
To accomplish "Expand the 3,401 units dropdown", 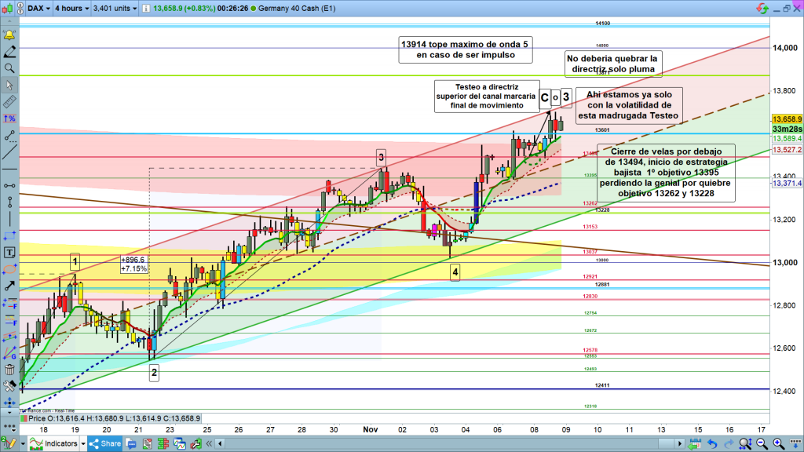I will [115, 9].
